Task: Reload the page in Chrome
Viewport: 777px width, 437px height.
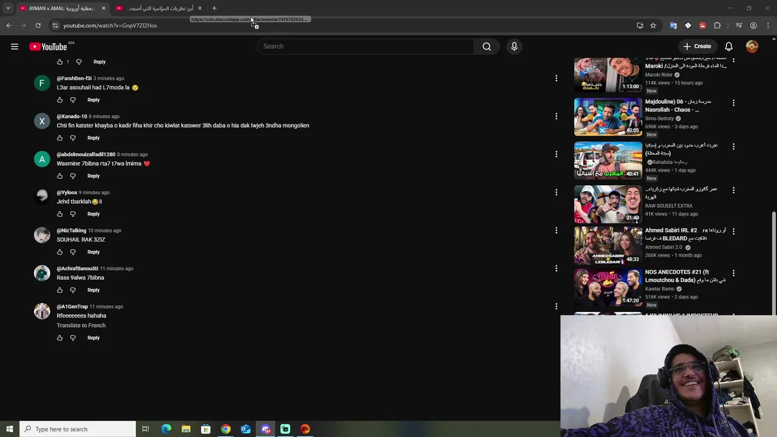Action: tap(38, 25)
